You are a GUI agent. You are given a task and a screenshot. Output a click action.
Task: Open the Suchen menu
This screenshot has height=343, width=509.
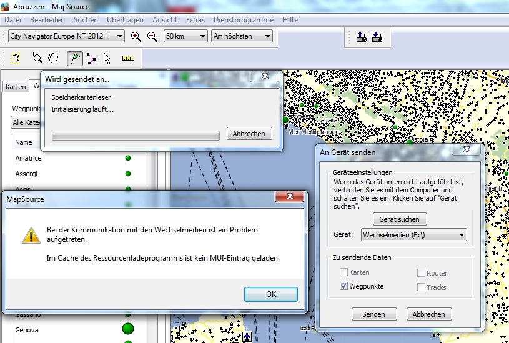pos(86,20)
